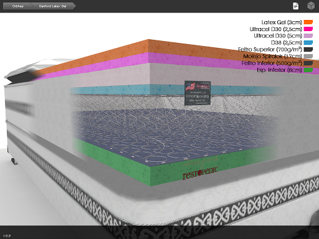Click the green Esp. Inferior (6cm) swatch
Screen dimensions: 319x239
pyautogui.click(x=308, y=70)
